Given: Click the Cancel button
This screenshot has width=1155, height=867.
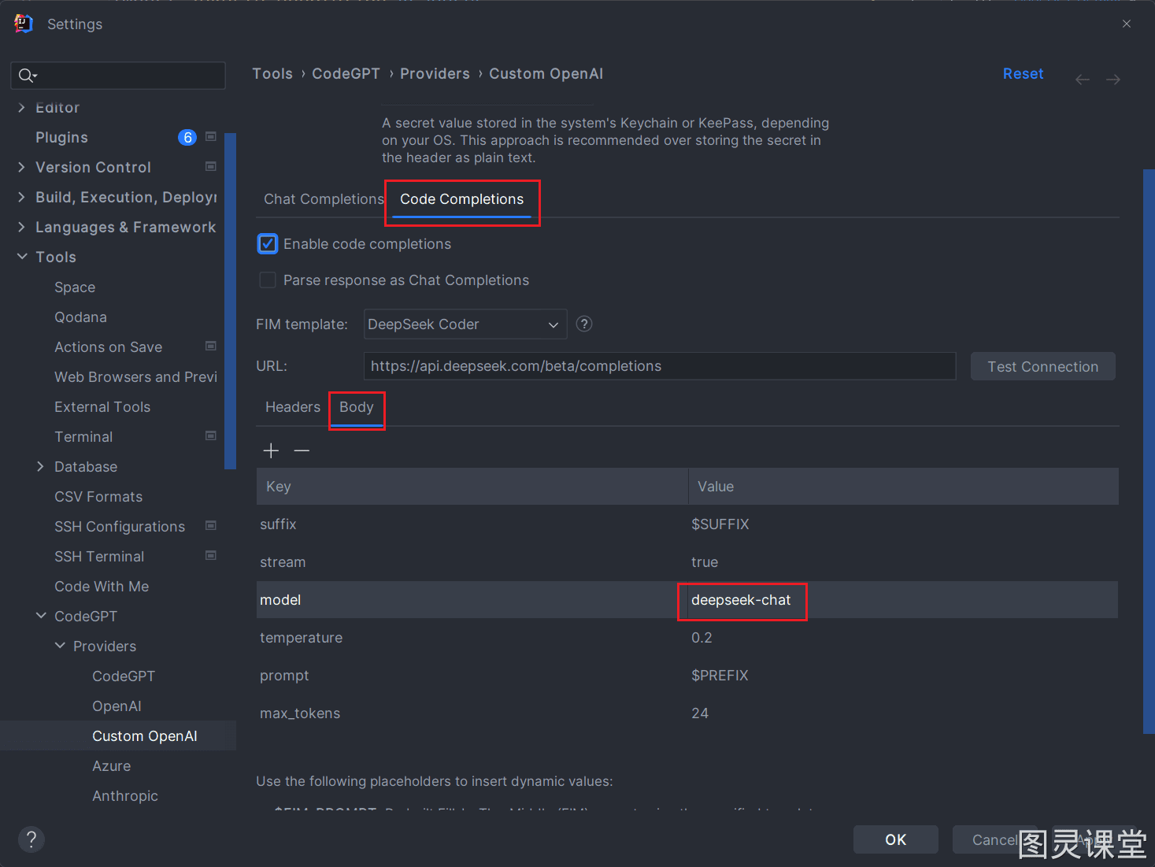Looking at the screenshot, I should tap(995, 839).
